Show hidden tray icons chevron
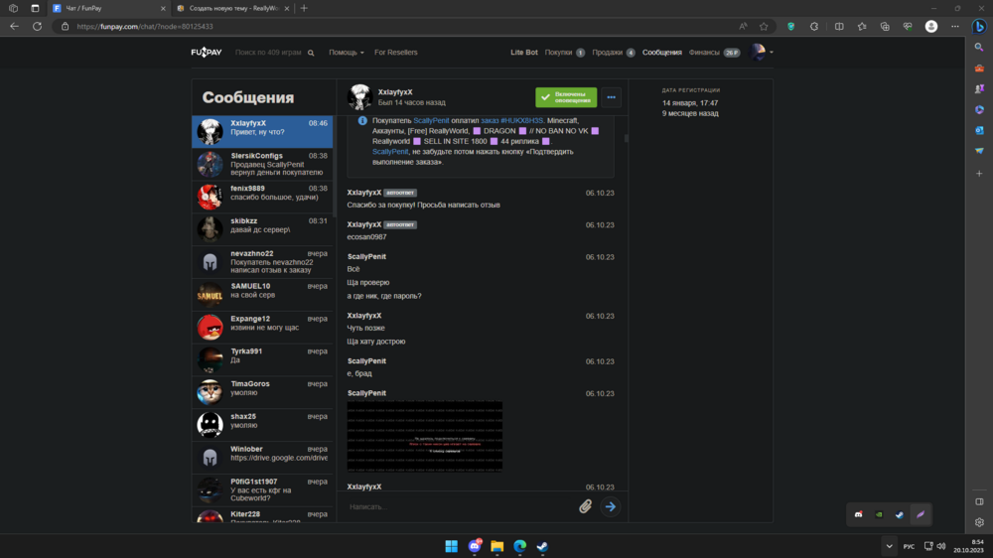Image resolution: width=993 pixels, height=558 pixels. [x=889, y=547]
